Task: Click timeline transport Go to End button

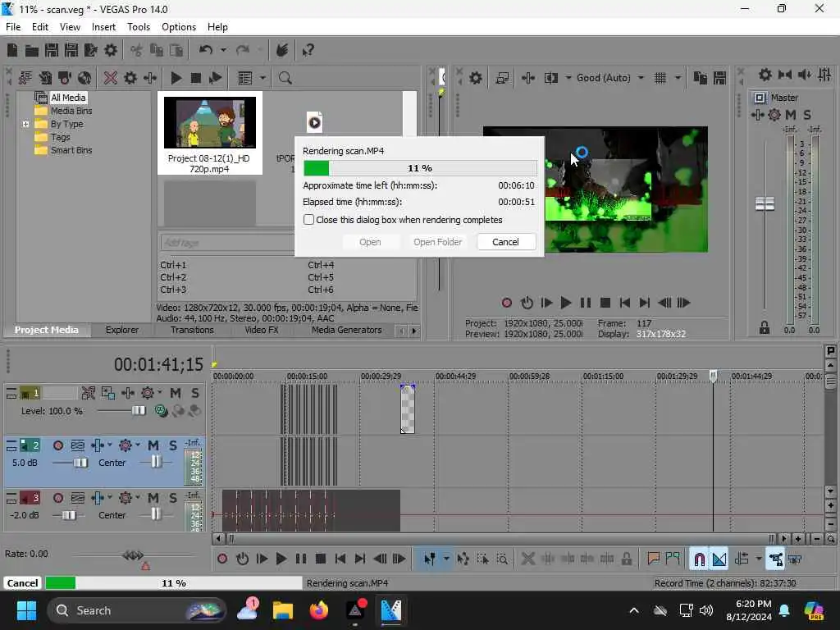Action: pyautogui.click(x=360, y=559)
